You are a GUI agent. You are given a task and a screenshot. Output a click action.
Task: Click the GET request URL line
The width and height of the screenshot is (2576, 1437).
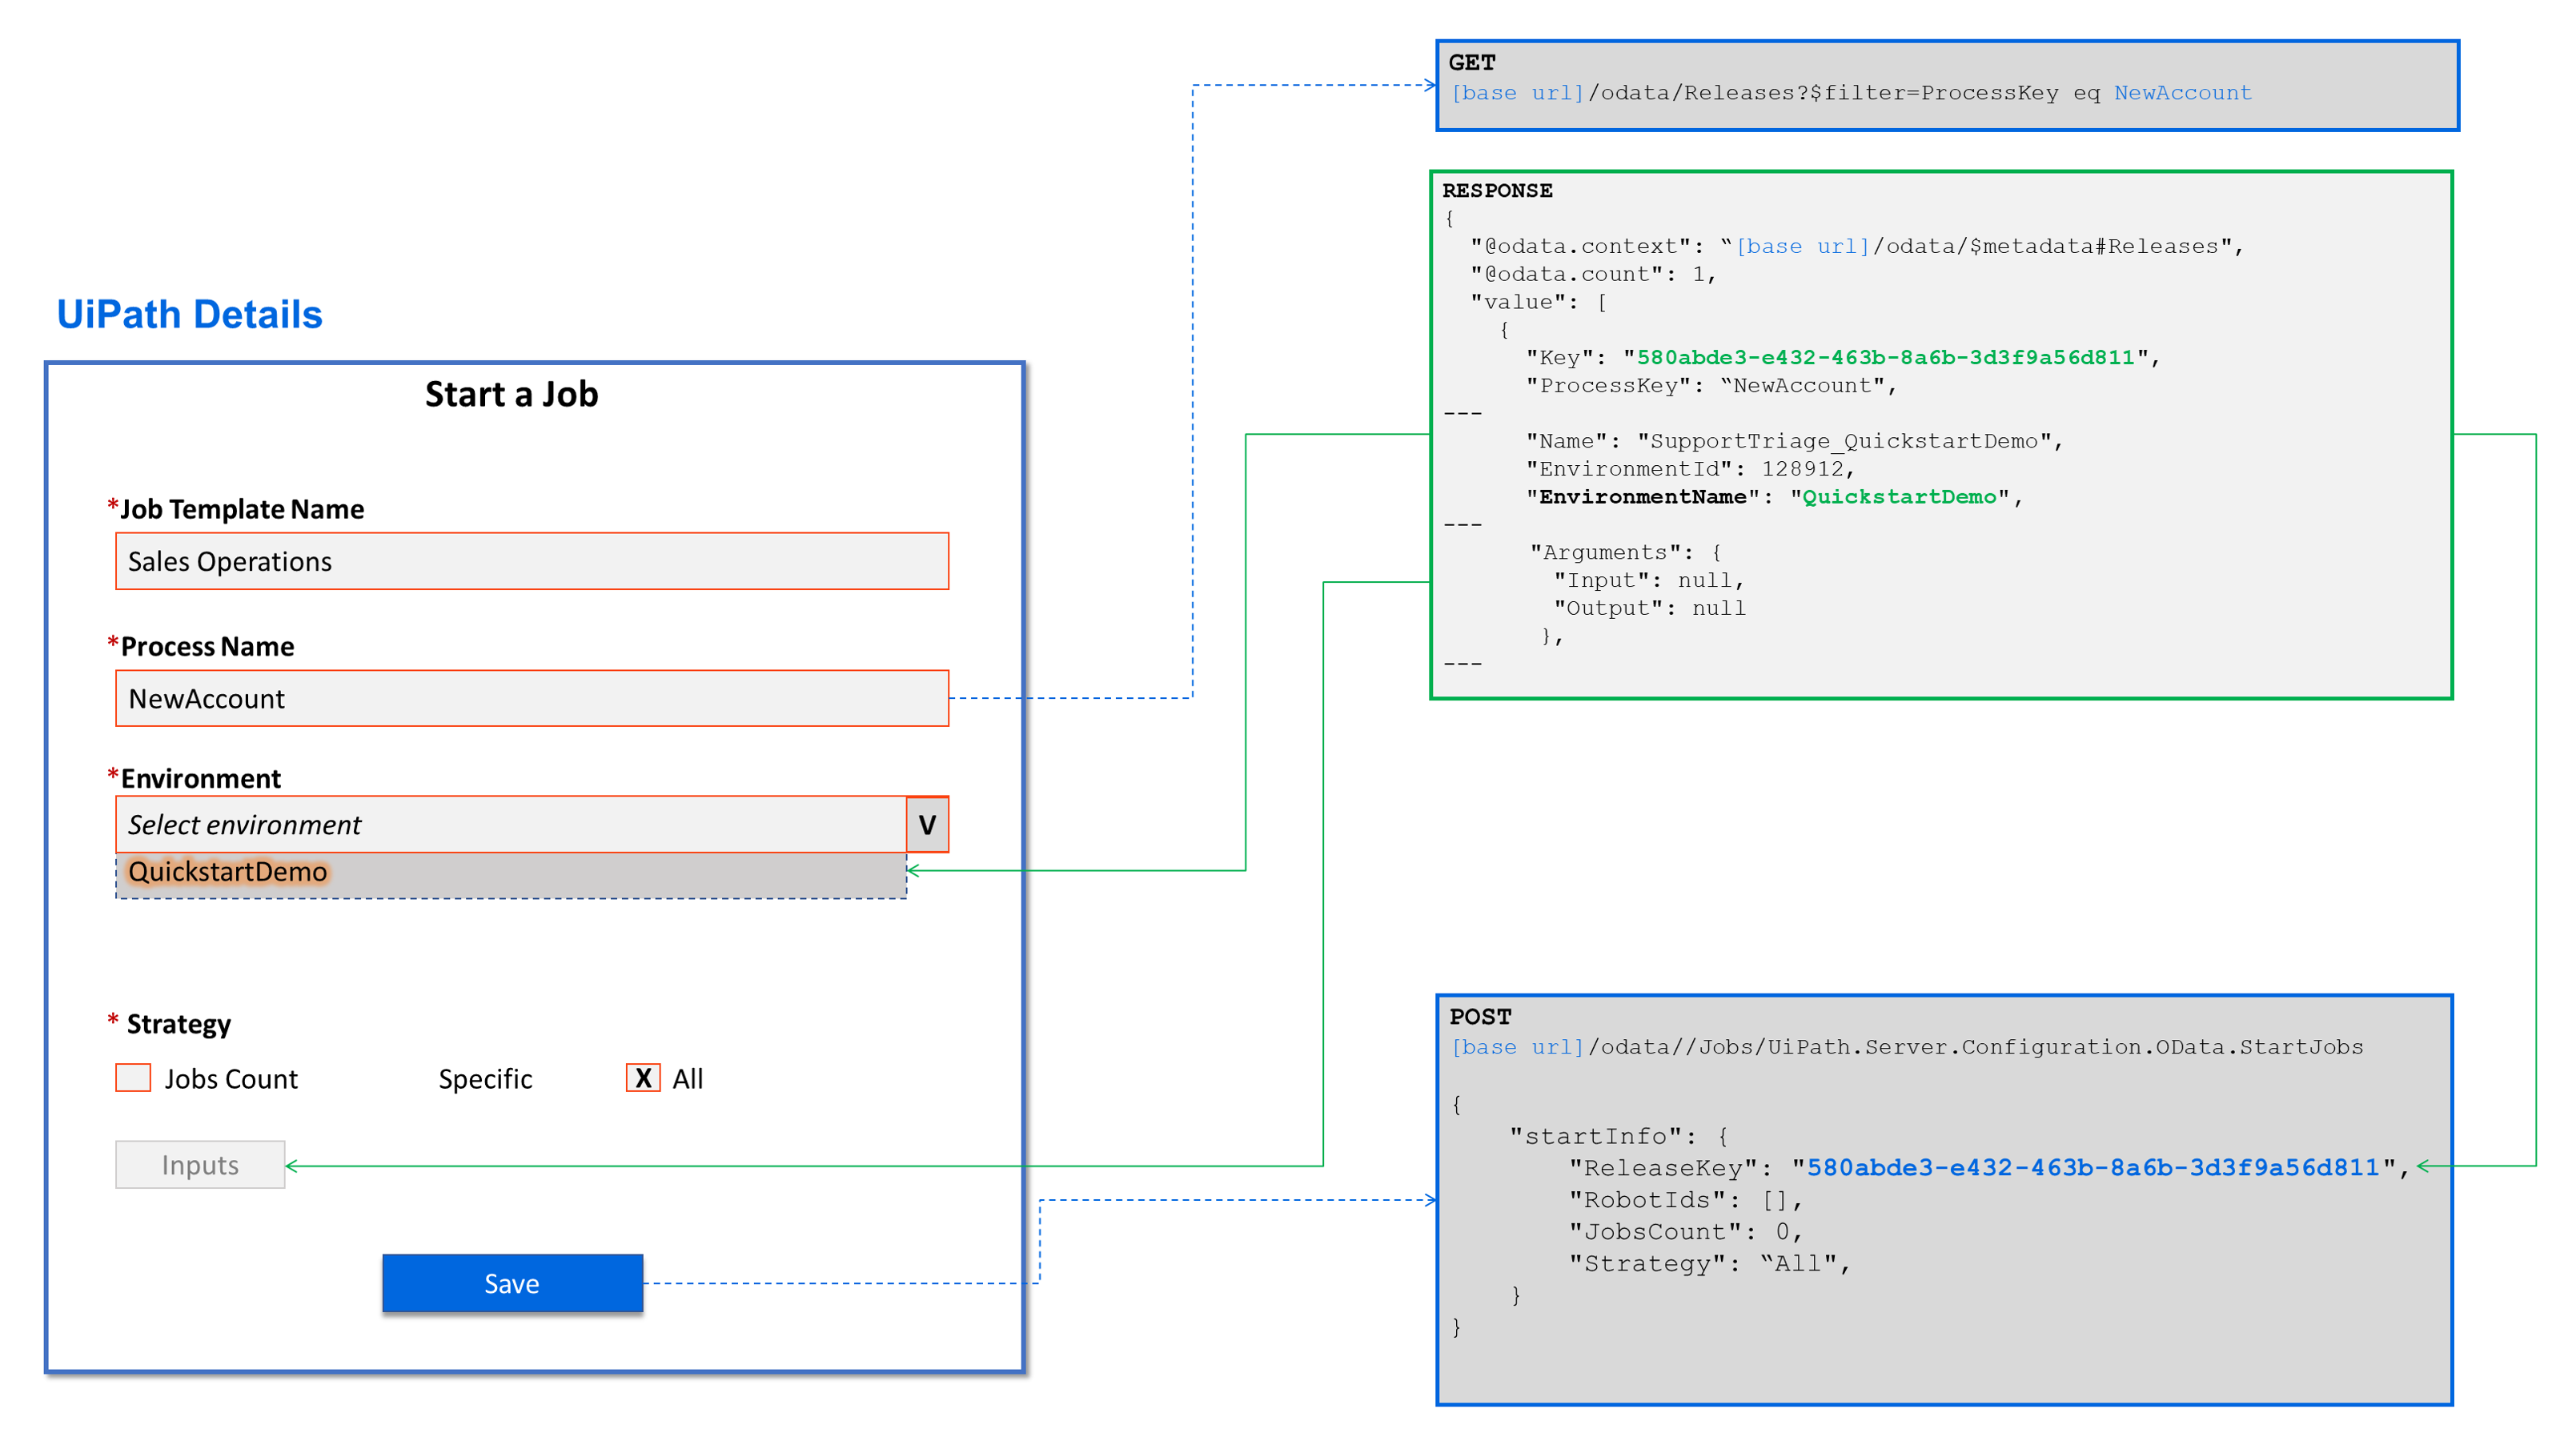(1851, 93)
